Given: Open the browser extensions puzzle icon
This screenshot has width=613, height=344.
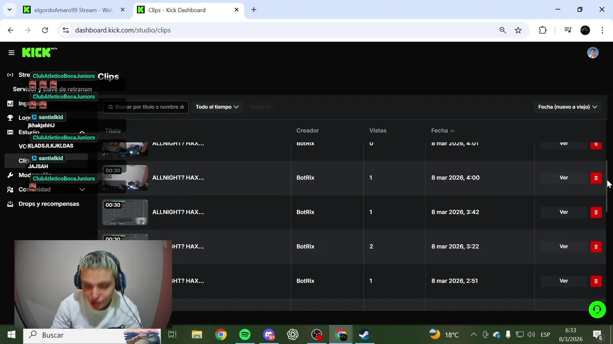Looking at the screenshot, I should [543, 30].
